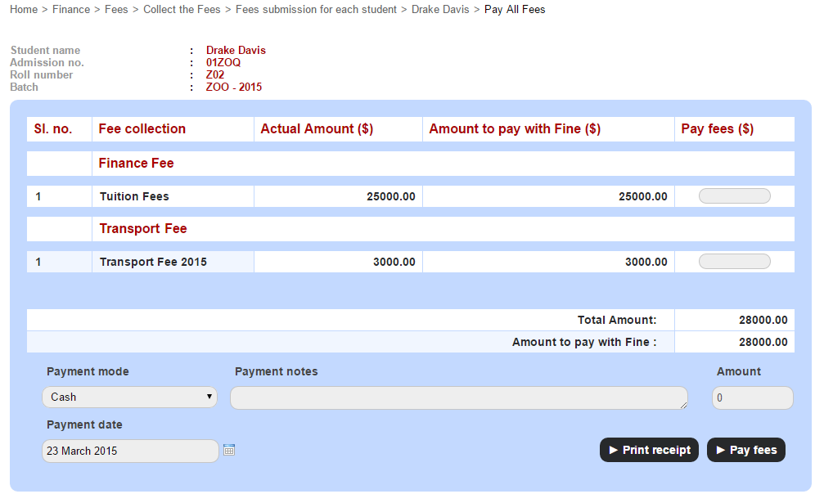Click the Pay fees ($) column header
This screenshot has width=824, height=494.
717,129
